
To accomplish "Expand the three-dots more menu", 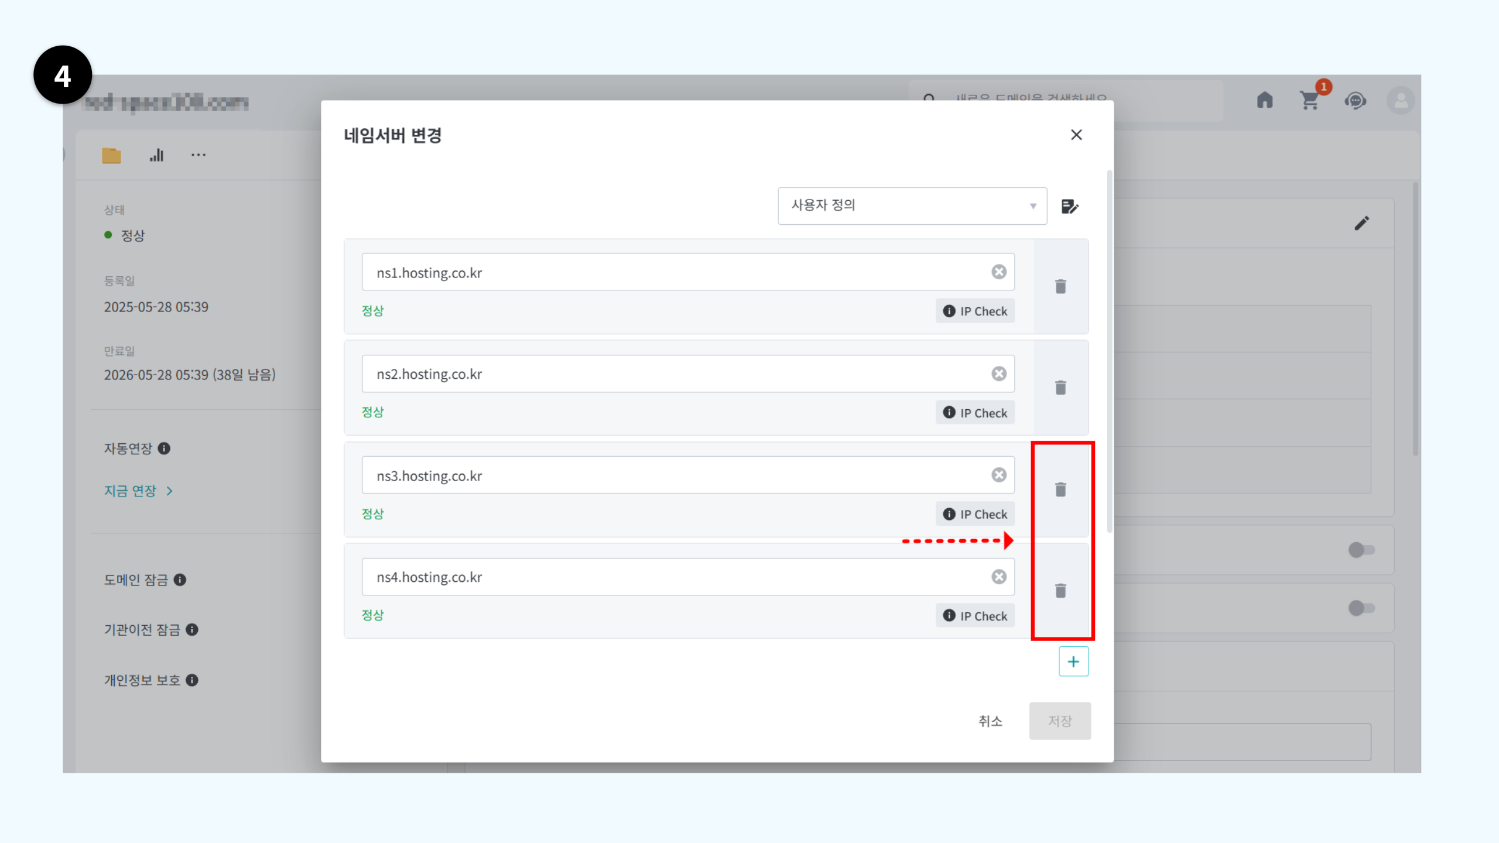I will point(199,155).
